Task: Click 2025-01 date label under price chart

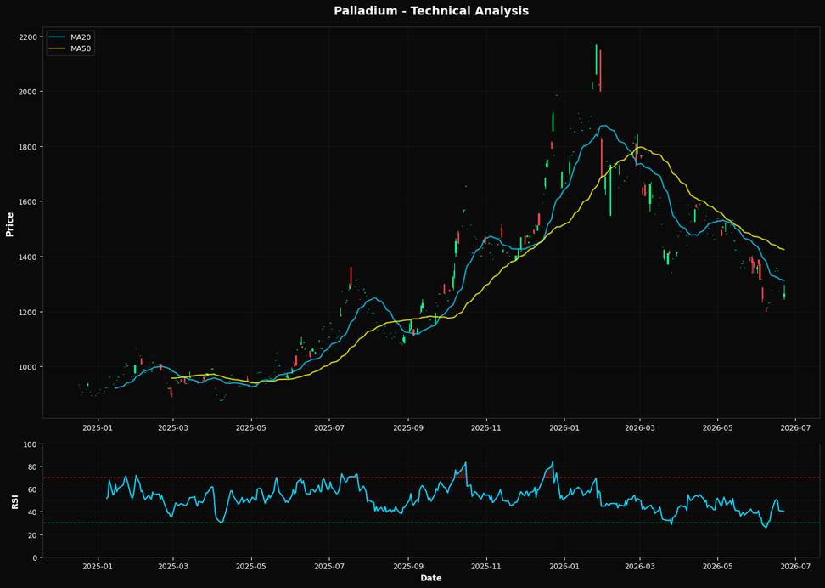Action: click(98, 428)
